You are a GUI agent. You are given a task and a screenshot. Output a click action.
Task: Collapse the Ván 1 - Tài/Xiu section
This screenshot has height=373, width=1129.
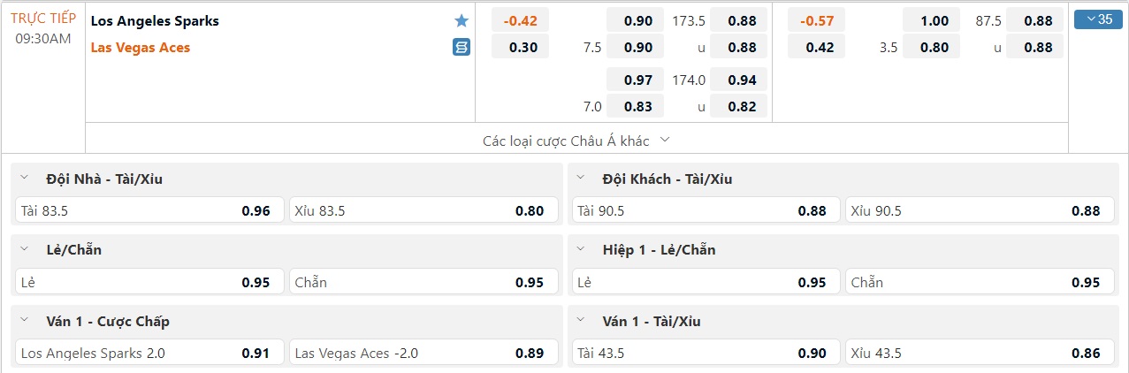[581, 322]
